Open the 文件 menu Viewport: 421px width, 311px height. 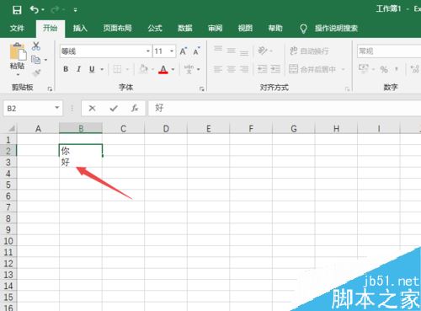(17, 28)
